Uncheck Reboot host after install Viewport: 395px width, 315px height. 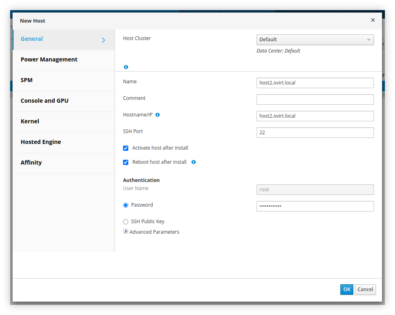[x=126, y=163]
